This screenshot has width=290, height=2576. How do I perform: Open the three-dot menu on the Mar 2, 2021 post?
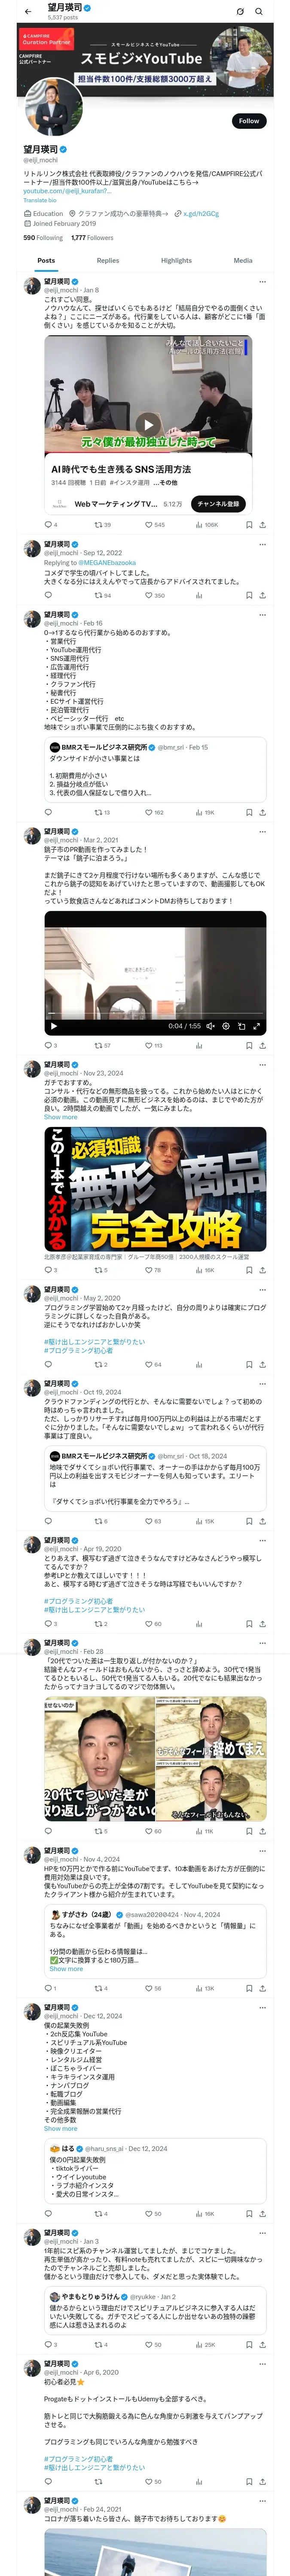pos(262,832)
